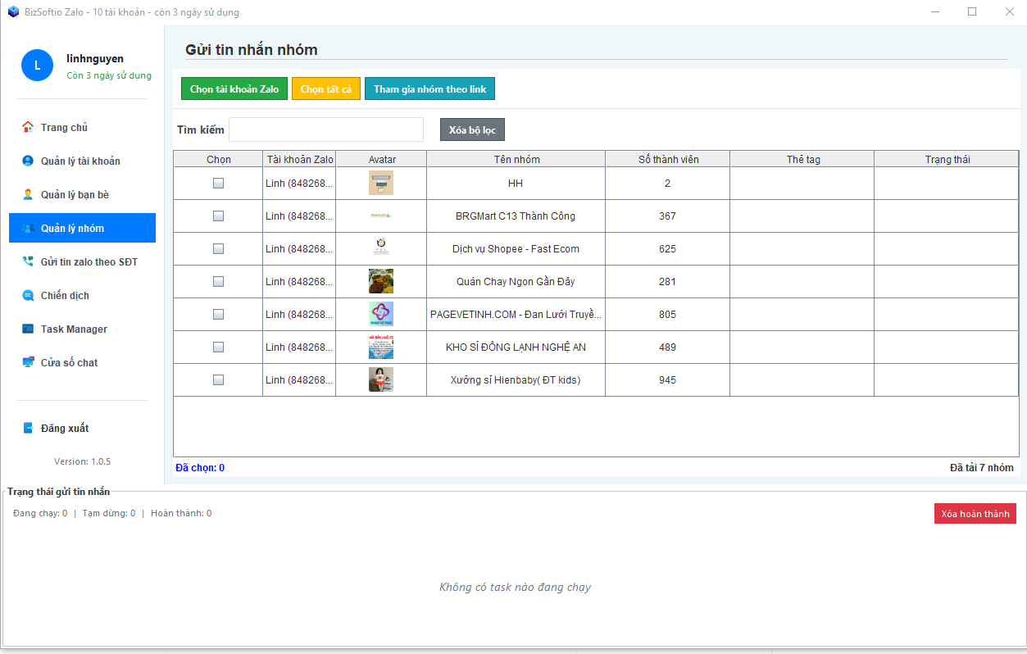Sort by Số thành viên column header
Viewport: 1027px width, 654px height.
click(x=668, y=159)
